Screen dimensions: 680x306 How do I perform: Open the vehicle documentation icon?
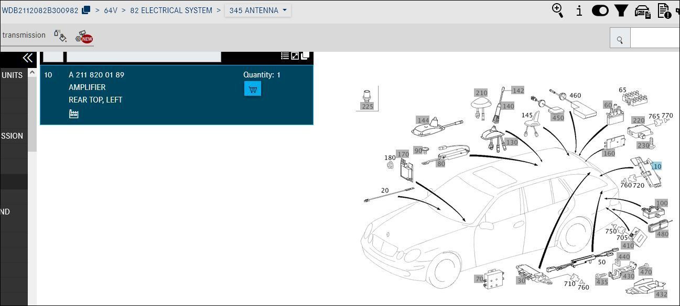[642, 10]
